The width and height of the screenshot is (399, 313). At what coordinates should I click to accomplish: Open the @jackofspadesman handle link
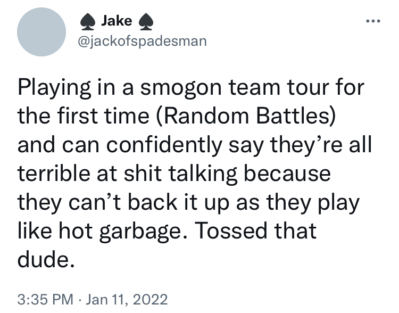142,41
